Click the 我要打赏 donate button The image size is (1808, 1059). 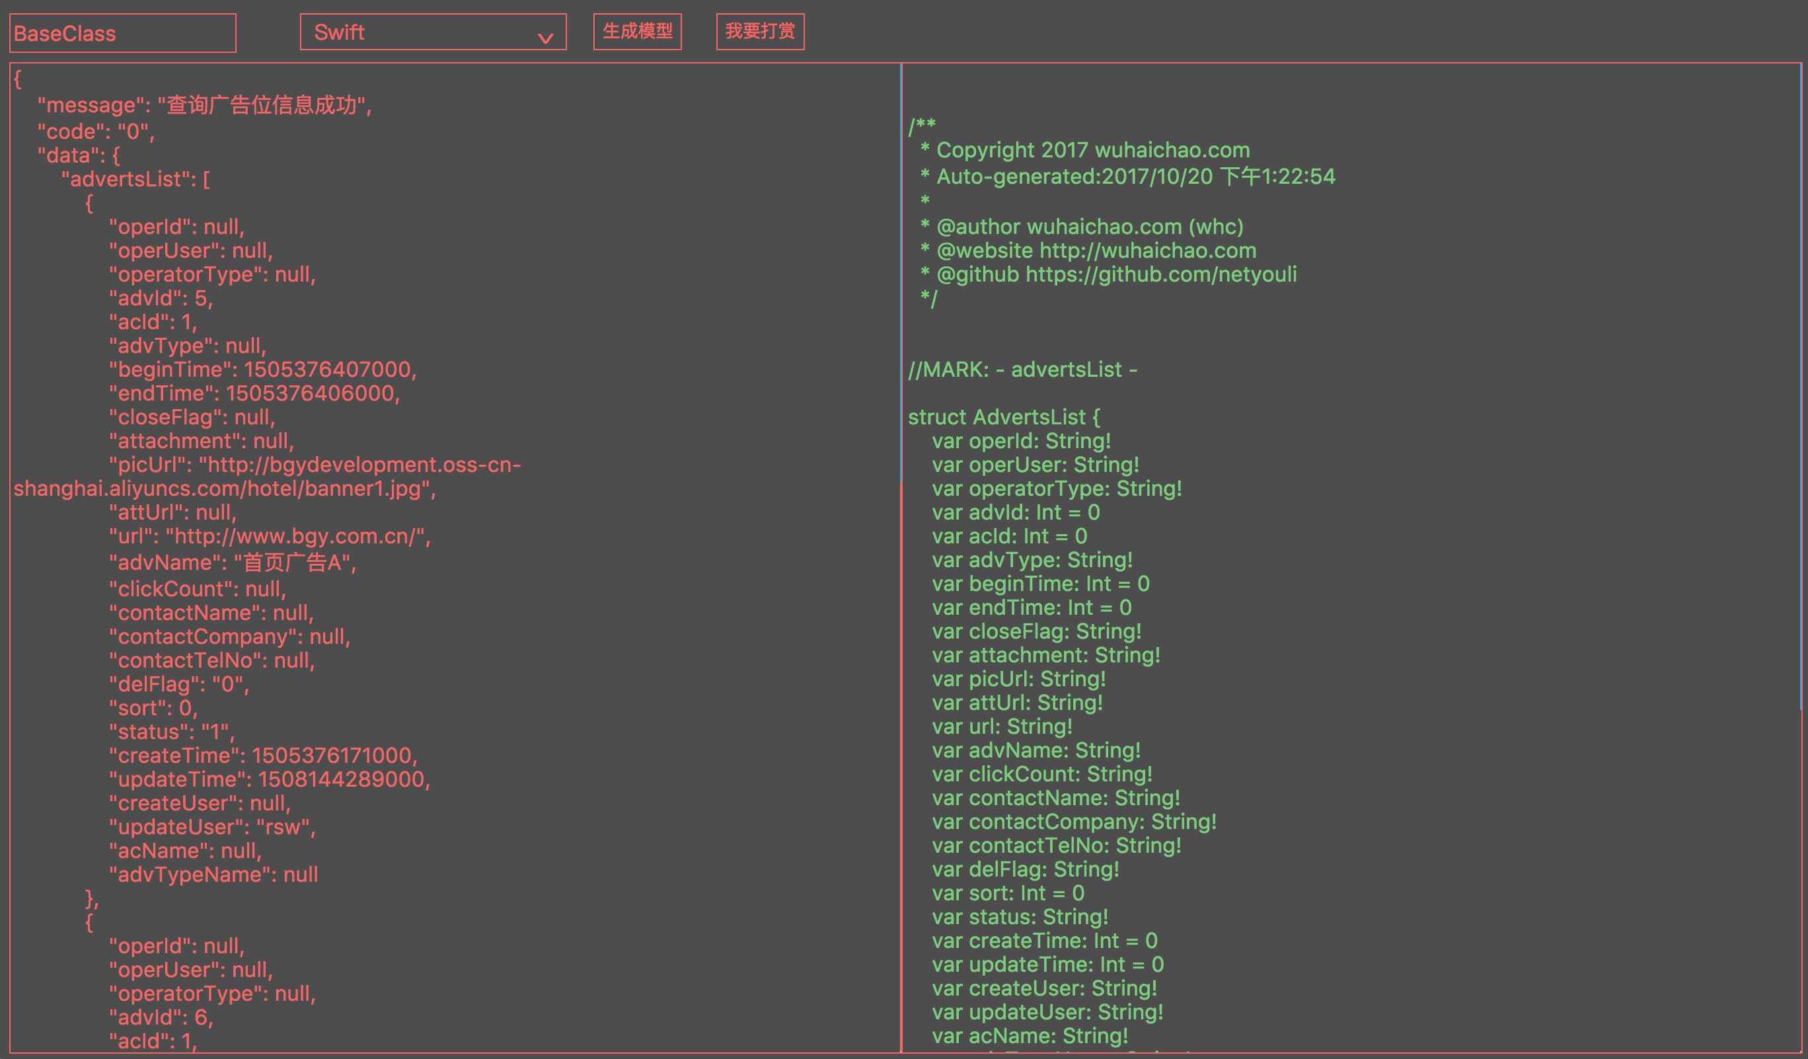(x=760, y=32)
